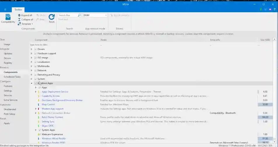Screen dimensions: 278x147
Task: Click the vertical scrollbar down arrow
Action: (275, 142)
